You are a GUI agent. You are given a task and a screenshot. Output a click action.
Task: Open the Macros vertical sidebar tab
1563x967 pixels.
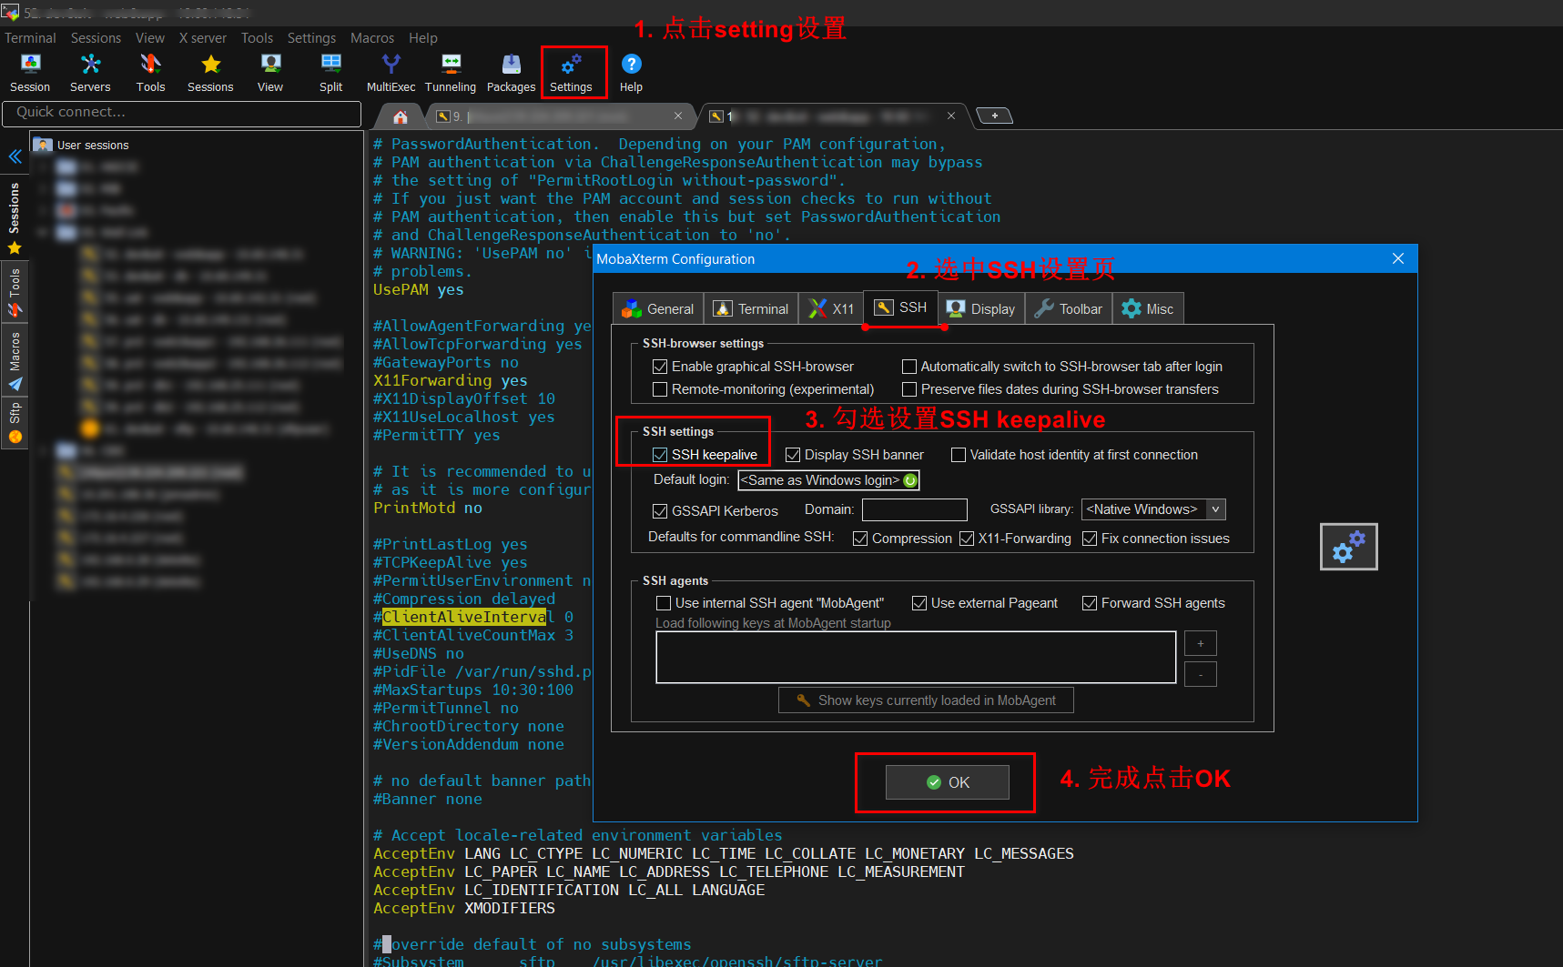(15, 360)
